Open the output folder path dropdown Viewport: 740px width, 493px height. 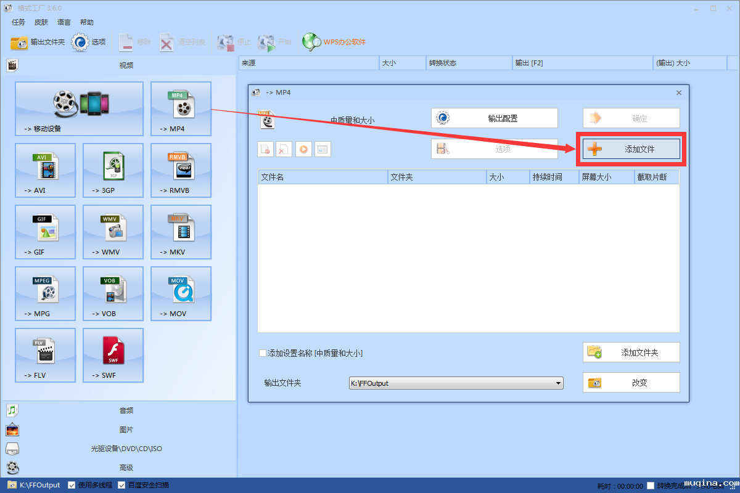coord(558,383)
